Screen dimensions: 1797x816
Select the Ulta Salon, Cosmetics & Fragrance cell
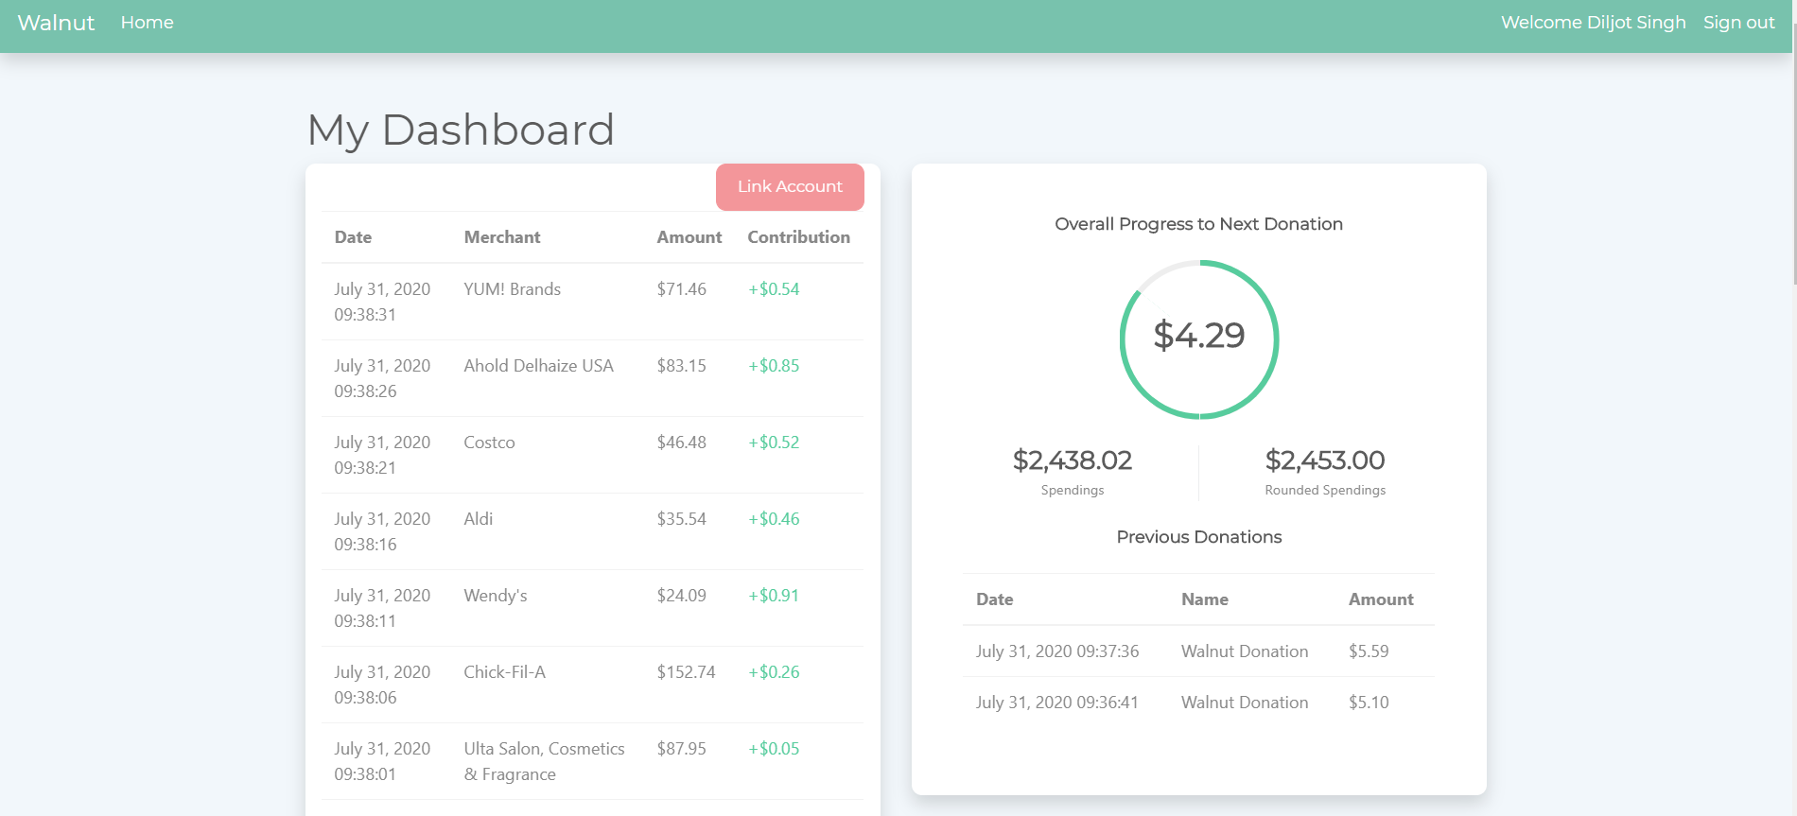(544, 761)
